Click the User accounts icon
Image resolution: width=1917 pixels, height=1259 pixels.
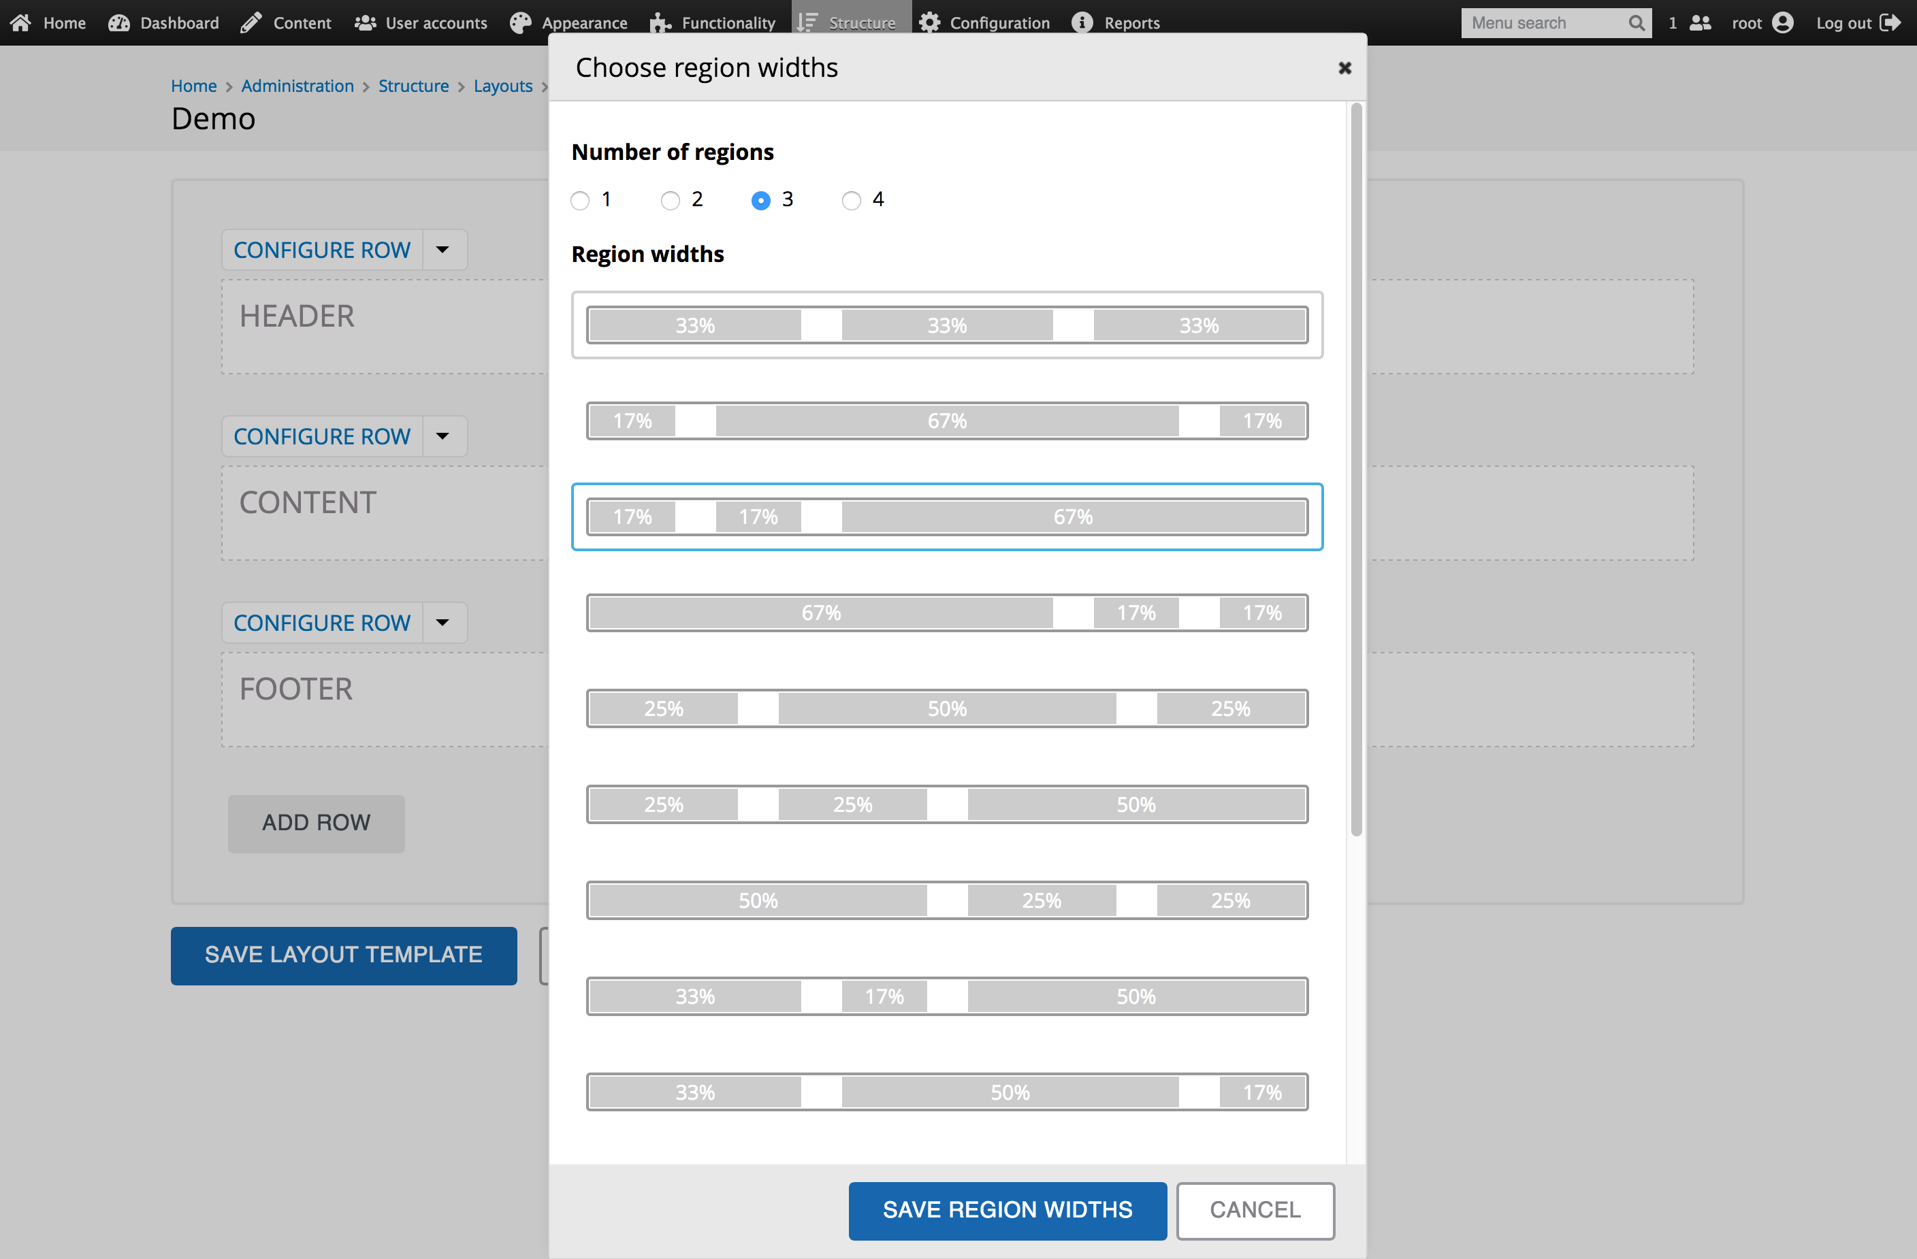point(364,21)
